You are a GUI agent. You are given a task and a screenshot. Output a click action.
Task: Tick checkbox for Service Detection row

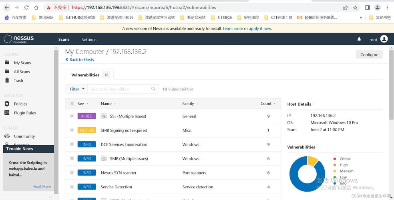click(x=72, y=187)
